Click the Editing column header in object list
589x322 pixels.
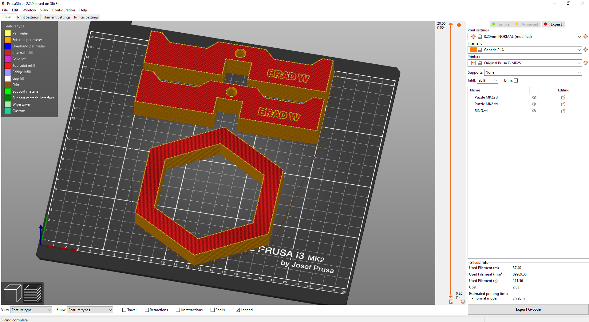[x=563, y=90]
